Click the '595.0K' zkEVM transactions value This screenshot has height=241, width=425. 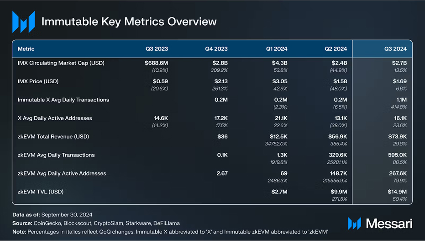click(x=397, y=155)
